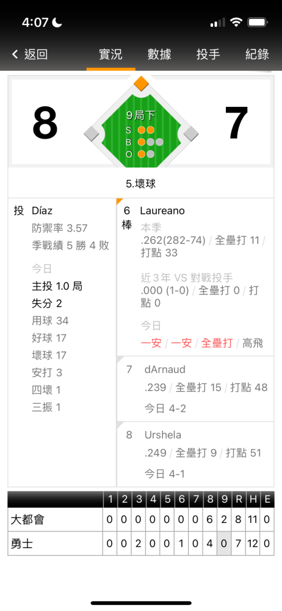Tap the 勇士 team row in scoreboard

pyautogui.click(x=141, y=544)
